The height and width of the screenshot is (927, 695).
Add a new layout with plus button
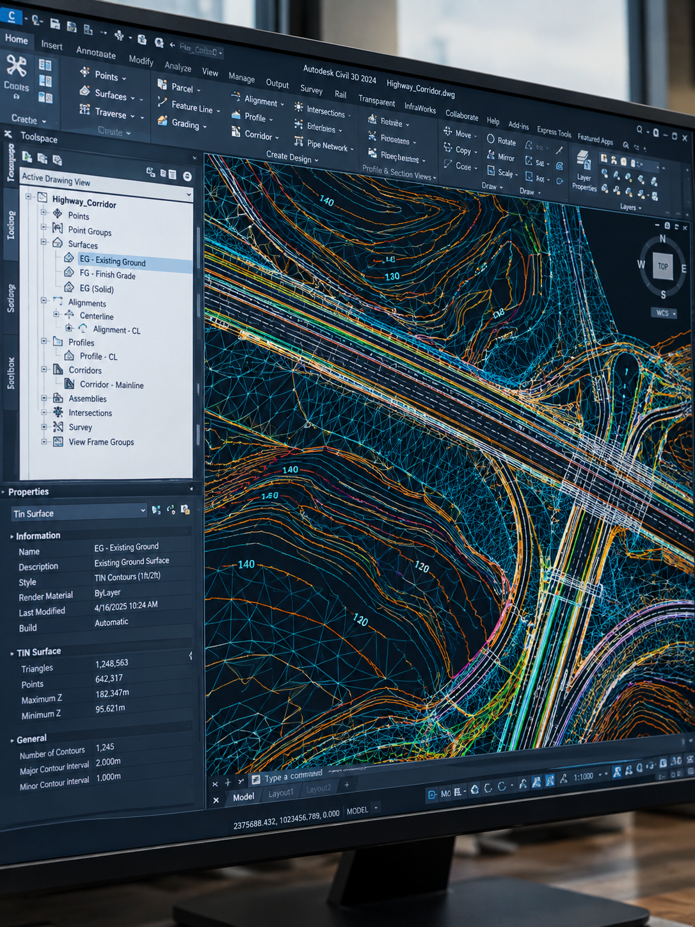[x=347, y=785]
